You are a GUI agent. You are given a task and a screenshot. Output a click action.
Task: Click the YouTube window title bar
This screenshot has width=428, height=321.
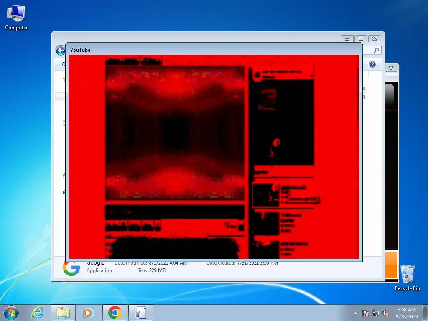click(214, 50)
